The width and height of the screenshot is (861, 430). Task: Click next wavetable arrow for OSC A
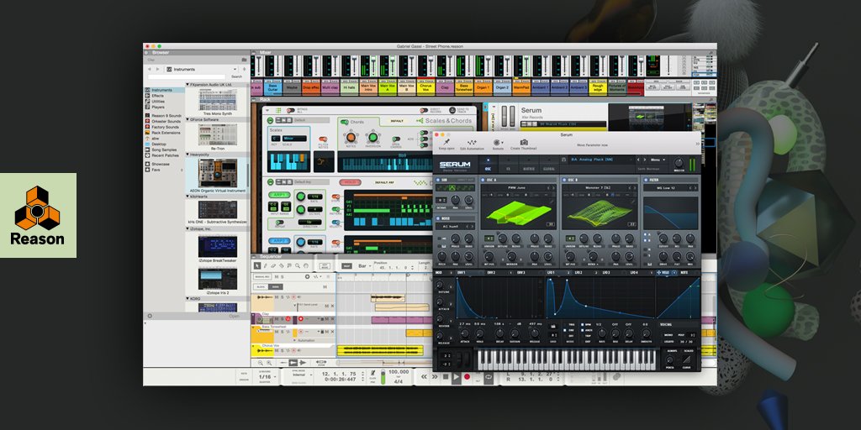point(552,188)
